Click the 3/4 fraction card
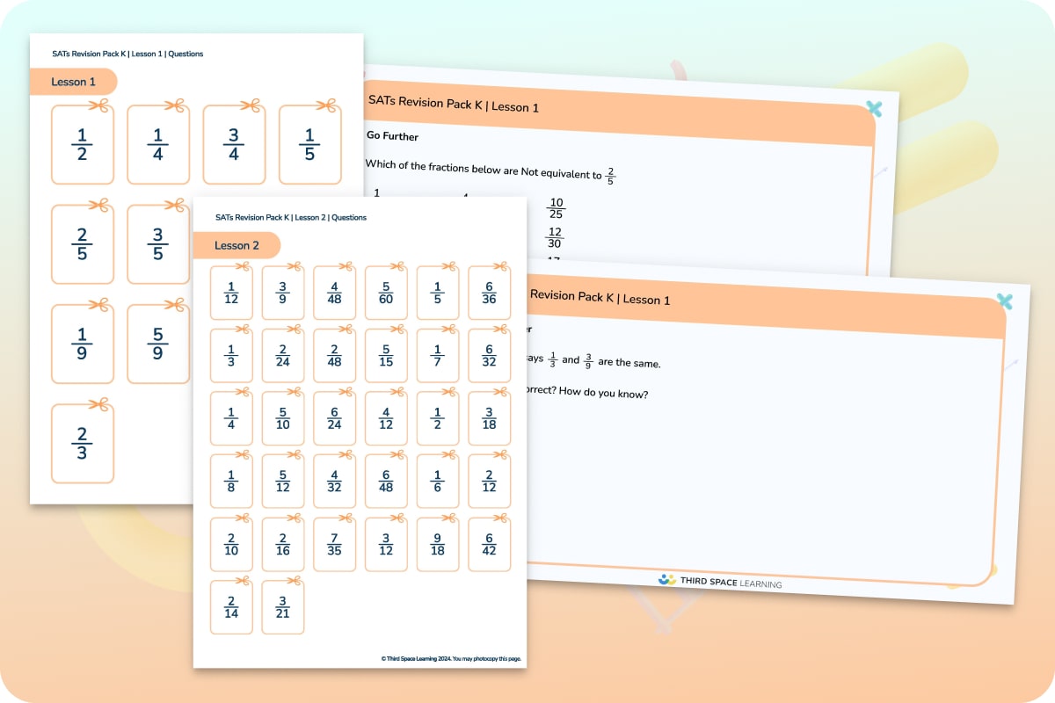The image size is (1055, 703). pyautogui.click(x=234, y=145)
